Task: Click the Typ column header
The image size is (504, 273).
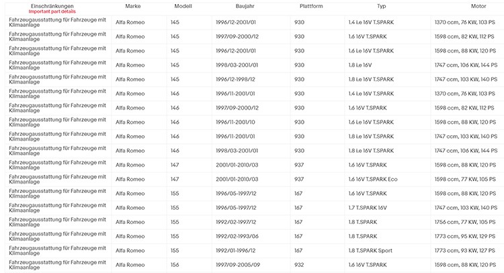Action: coord(381,6)
